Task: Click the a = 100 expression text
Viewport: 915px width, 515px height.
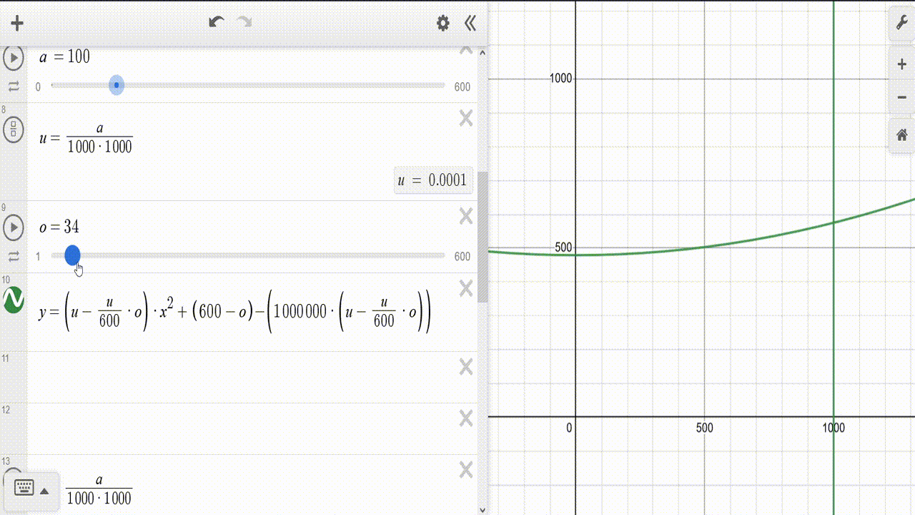Action: click(x=65, y=57)
